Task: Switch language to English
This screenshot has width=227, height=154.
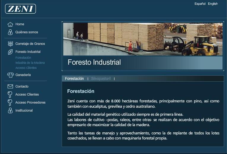Action: 213,4
